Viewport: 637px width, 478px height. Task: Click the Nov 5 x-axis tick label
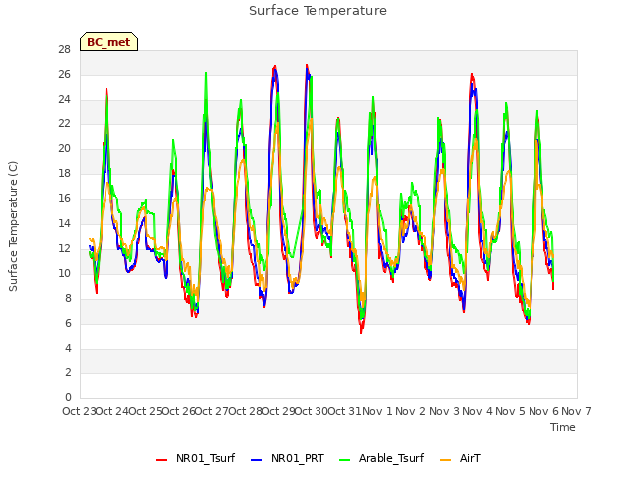click(511, 411)
